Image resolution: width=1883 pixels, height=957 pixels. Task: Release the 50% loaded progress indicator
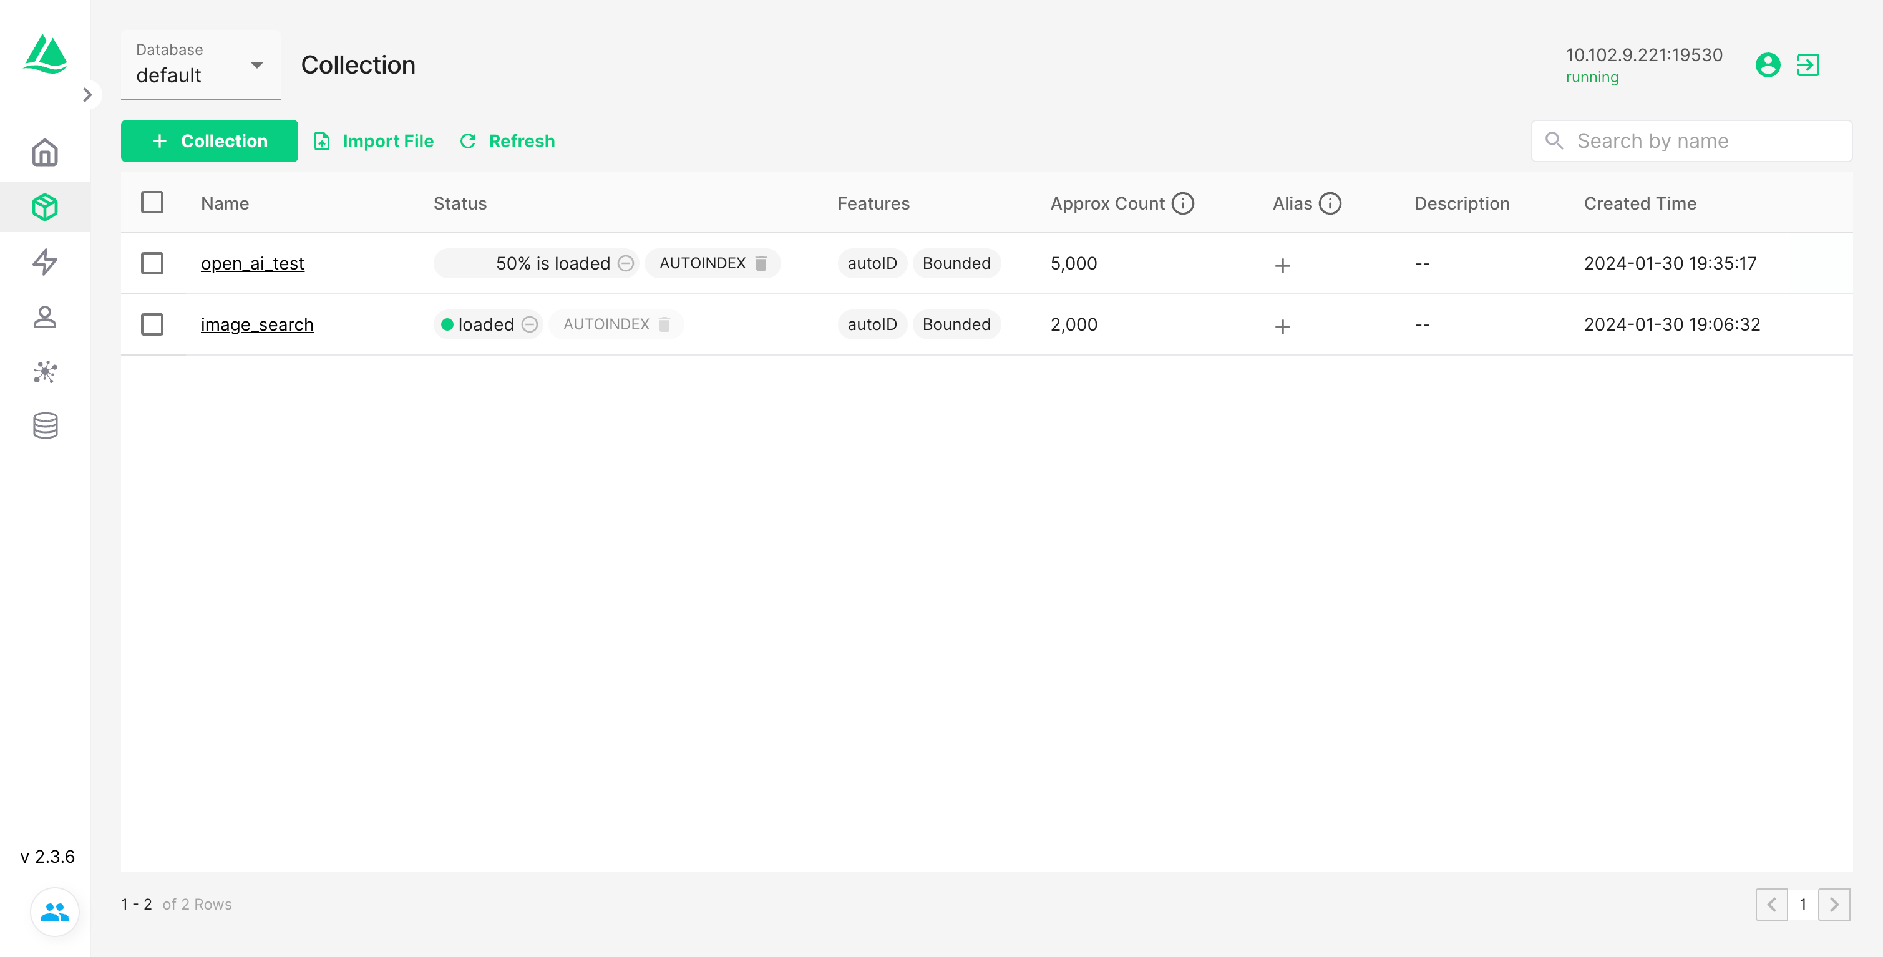(626, 263)
